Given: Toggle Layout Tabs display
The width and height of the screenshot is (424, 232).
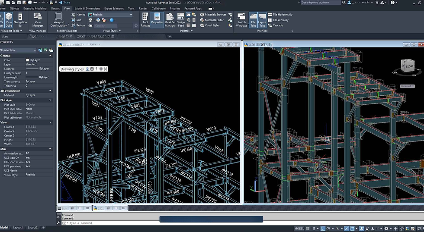Looking at the screenshot, I should tap(262, 20).
